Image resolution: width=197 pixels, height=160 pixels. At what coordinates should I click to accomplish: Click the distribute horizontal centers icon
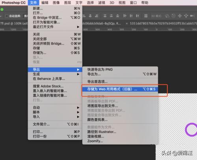coord(131,16)
